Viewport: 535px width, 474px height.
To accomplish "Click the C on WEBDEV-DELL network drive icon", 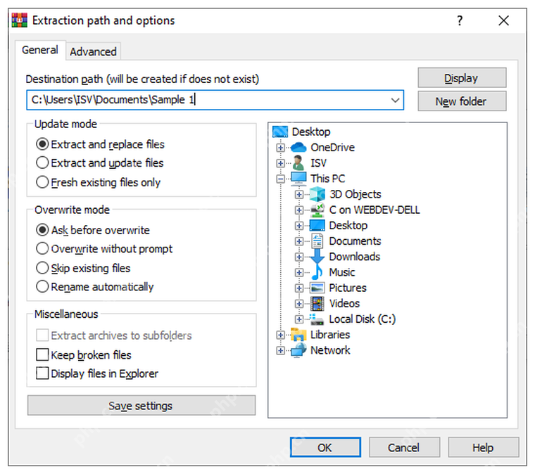I will tap(317, 210).
